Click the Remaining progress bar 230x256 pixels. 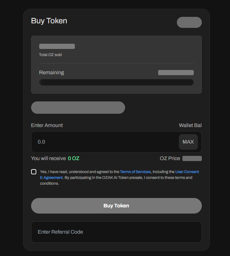click(116, 82)
